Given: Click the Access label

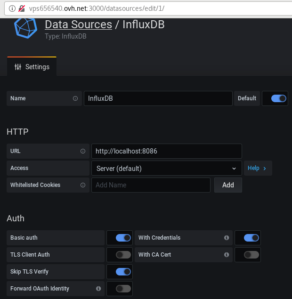Looking at the screenshot, I should 19,168.
